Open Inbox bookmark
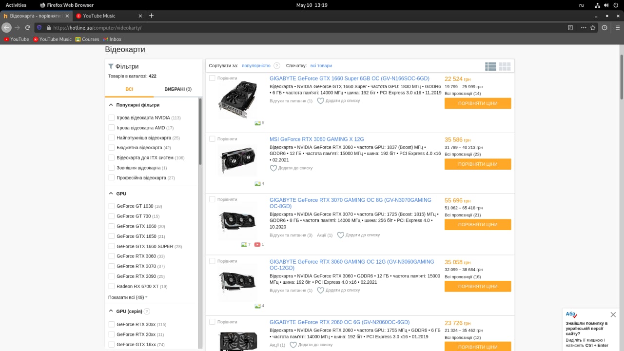624x351 pixels. pyautogui.click(x=112, y=39)
